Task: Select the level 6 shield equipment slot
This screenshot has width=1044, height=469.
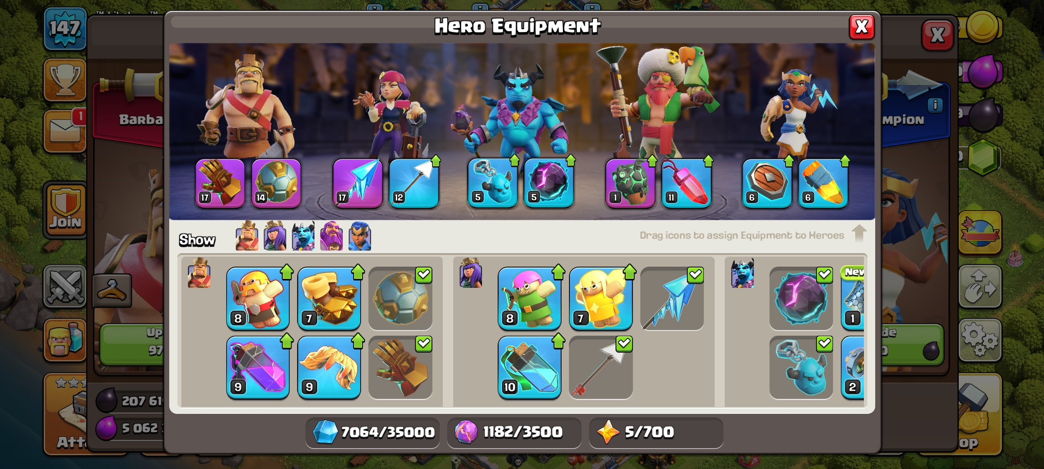Action: click(767, 183)
